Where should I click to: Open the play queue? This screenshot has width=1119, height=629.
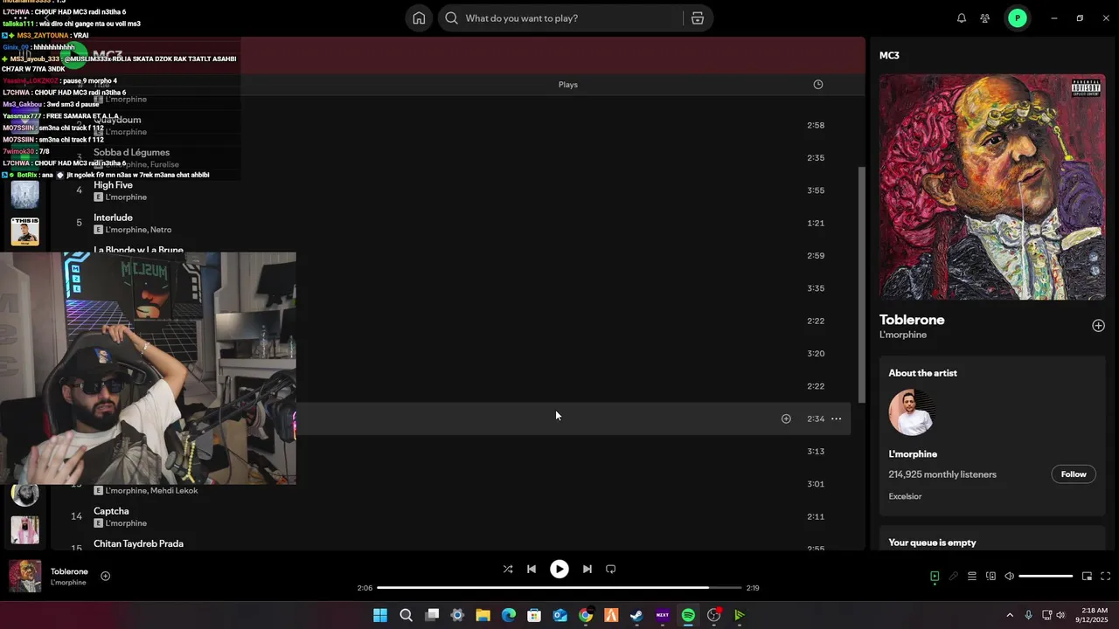[972, 577]
